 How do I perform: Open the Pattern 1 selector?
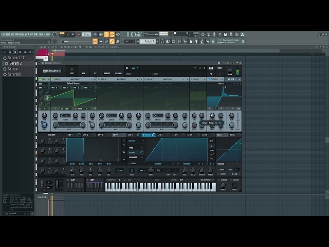(148, 41)
